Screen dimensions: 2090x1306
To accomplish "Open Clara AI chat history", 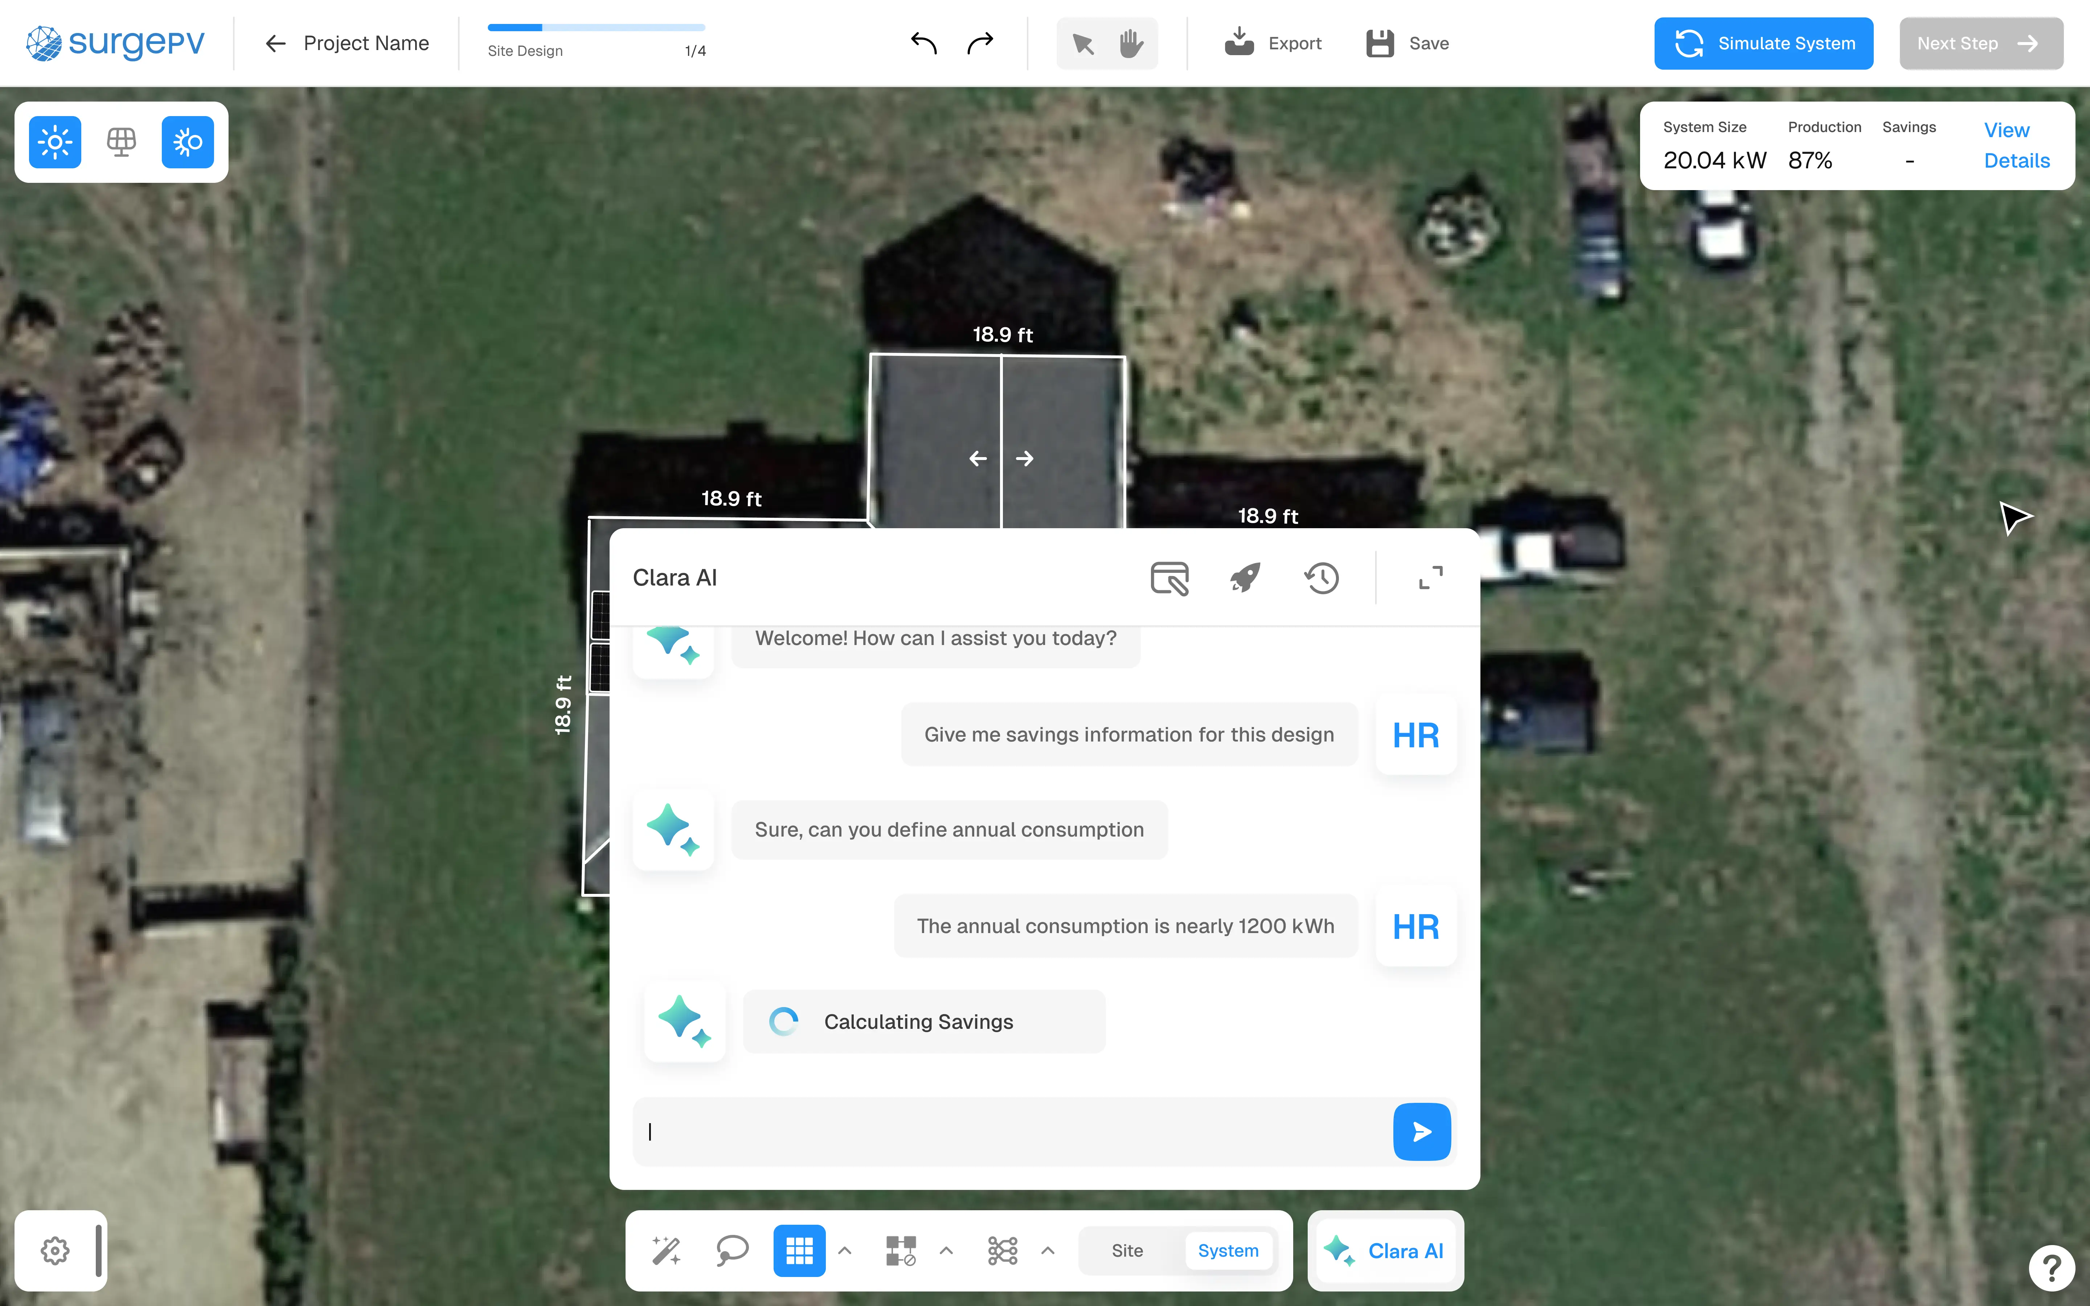I will (x=1321, y=578).
